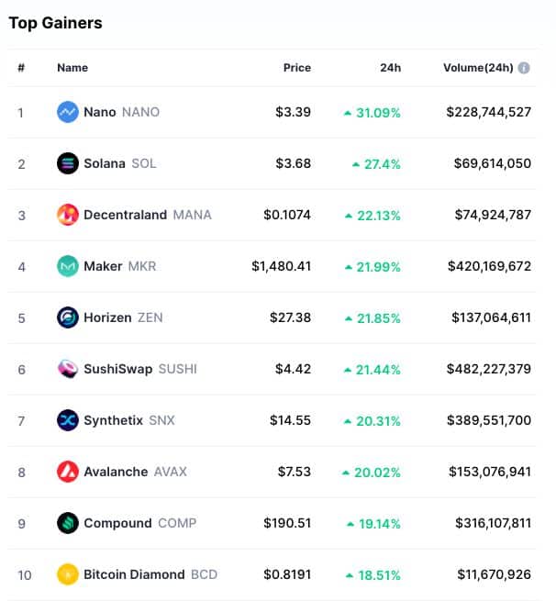Open the Nano NANO coin link
The image size is (556, 601).
121,112
